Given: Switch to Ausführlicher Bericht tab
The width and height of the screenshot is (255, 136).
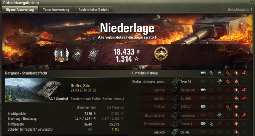Looking at the screenshot, I should (x=93, y=10).
